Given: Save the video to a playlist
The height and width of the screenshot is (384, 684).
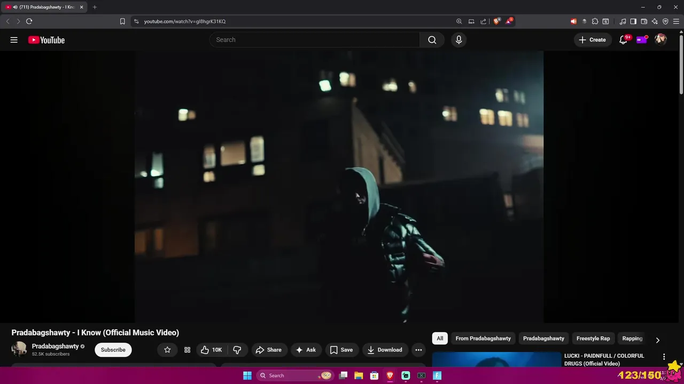Looking at the screenshot, I should (x=341, y=350).
